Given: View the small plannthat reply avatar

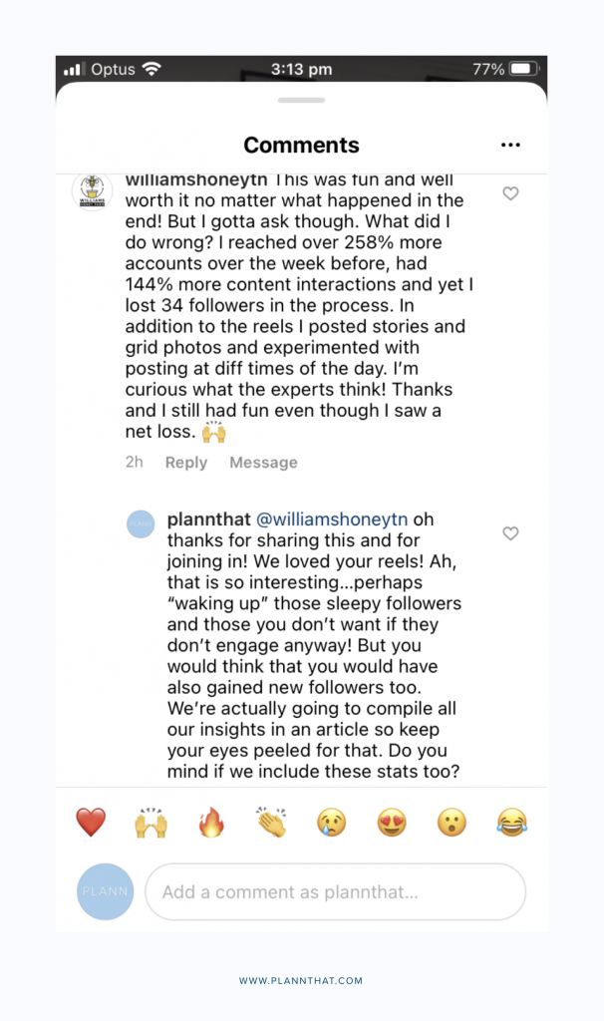Looking at the screenshot, I should 141,523.
